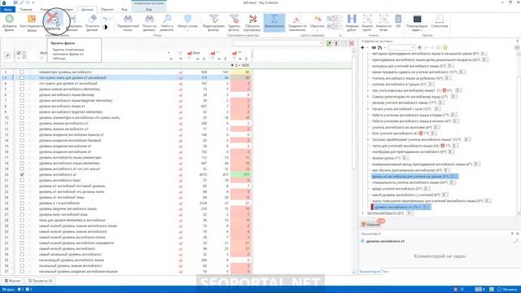521x293 pixels.
Task: Open the Statistics icon
Action: (x=440, y=19)
